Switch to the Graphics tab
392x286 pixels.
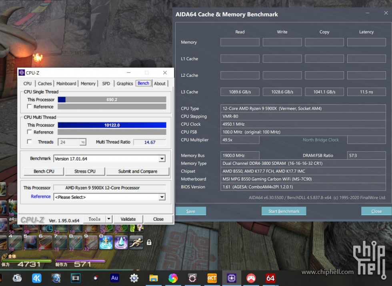[125, 84]
